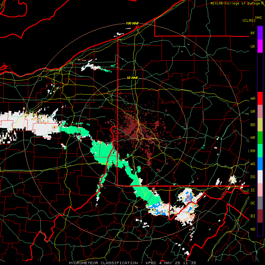Click the ND legend label
This screenshot has height=265, width=265.
(253, 229)
